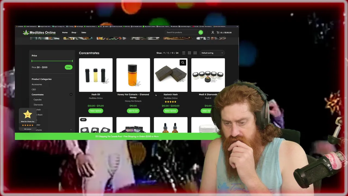The width and height of the screenshot is (348, 196).
Task: Click the Medibles Online logo
Action: coord(39,33)
